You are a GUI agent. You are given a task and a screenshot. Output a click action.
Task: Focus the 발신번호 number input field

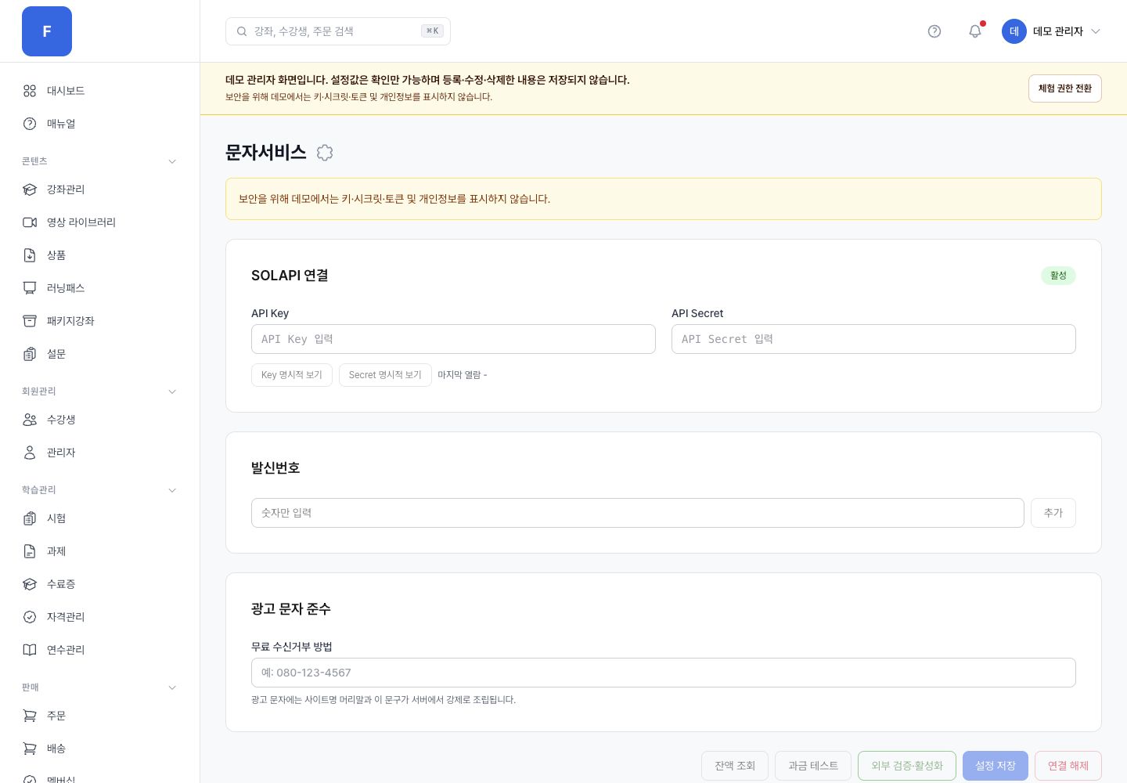(638, 513)
